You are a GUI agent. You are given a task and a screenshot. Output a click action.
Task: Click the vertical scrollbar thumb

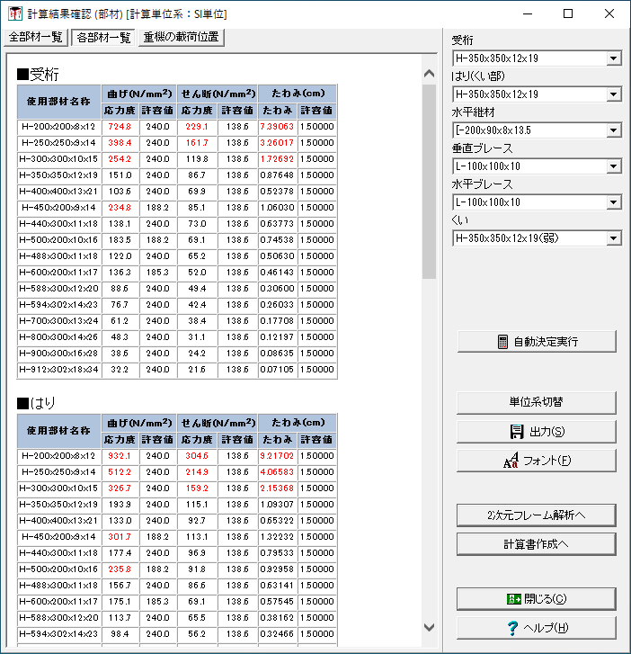(x=429, y=182)
